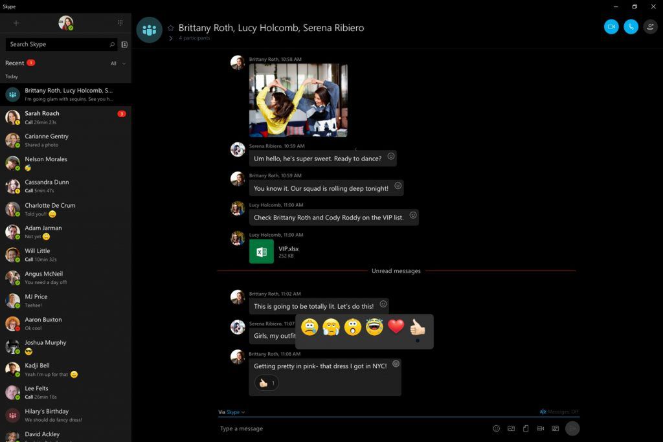Toggle the SMS Messages Off switch

point(559,412)
